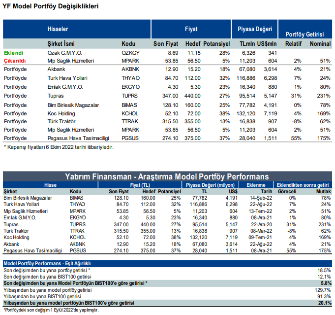
Task: Click the 'OZKGY' ticker code
Action: click(130, 53)
